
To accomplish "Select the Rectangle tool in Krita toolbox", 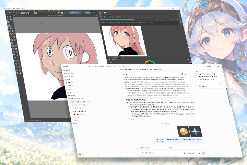I will (x=10, y=28).
